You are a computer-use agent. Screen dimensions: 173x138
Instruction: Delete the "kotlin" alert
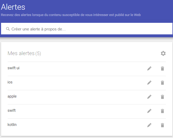162,125
